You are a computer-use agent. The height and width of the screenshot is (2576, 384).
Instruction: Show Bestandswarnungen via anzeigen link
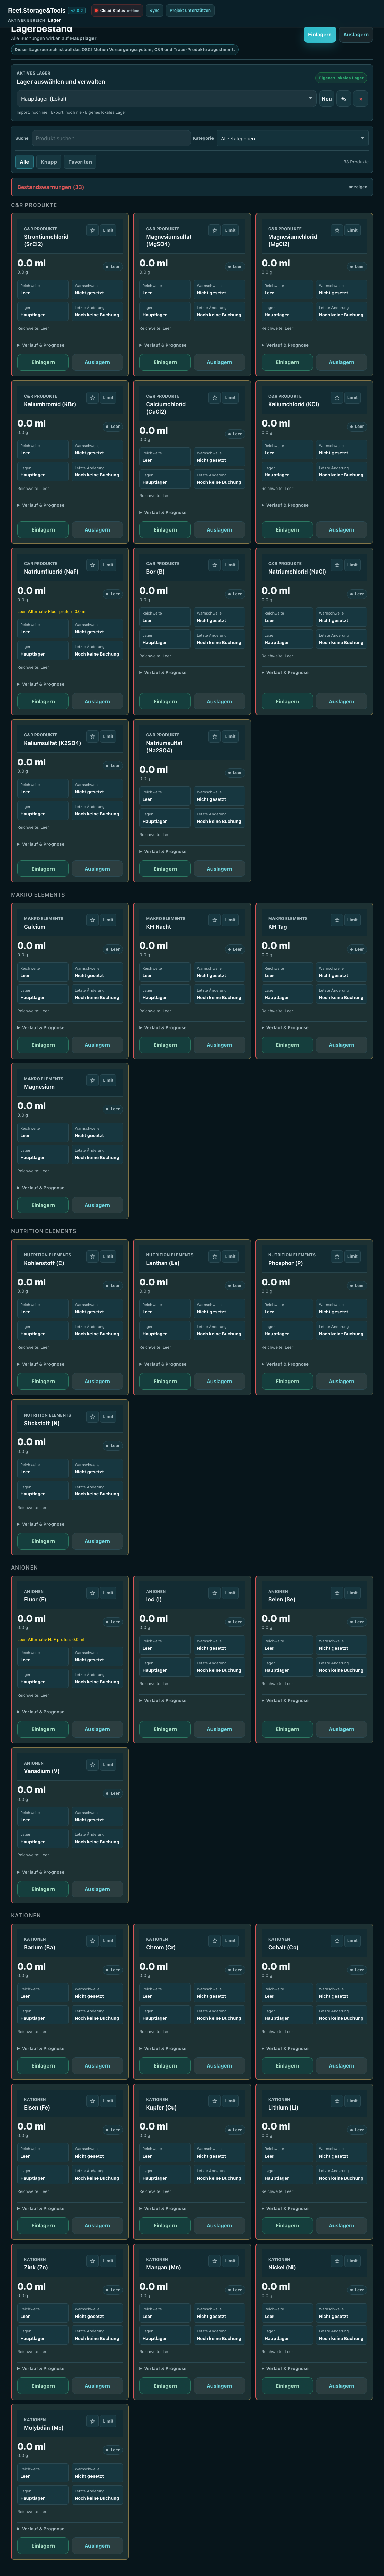pos(358,187)
